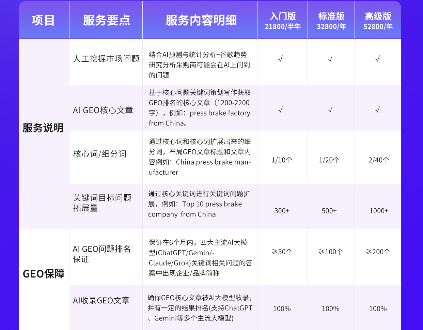Click the 入门版 checkmark for 人工挖掘市场问题
This screenshot has width=423, height=330.
point(281,59)
